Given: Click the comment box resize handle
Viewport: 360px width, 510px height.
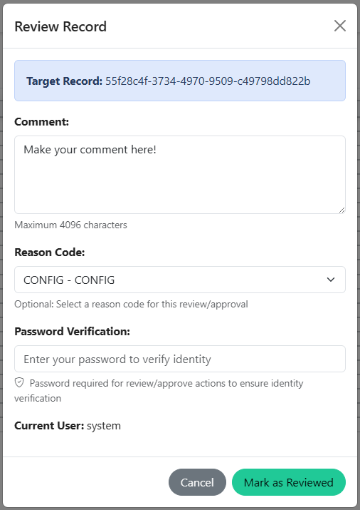Looking at the screenshot, I should (x=342, y=210).
